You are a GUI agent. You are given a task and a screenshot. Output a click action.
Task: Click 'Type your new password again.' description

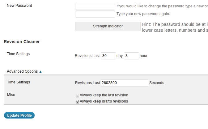(143, 14)
